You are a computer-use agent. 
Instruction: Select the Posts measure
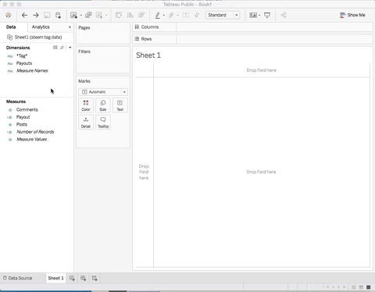tap(22, 124)
